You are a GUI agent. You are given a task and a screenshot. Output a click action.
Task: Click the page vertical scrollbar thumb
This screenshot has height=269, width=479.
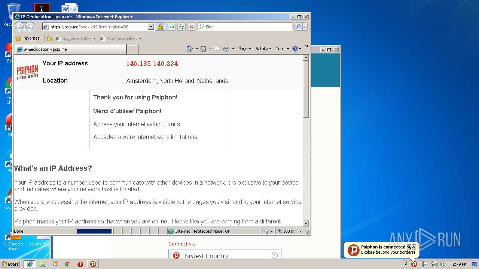306,89
